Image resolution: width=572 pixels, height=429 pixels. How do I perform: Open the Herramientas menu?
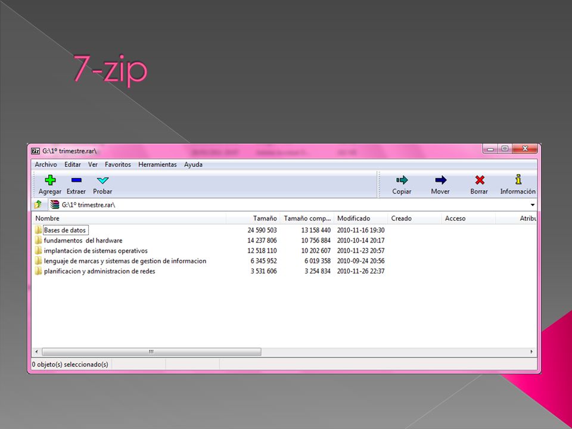point(157,164)
